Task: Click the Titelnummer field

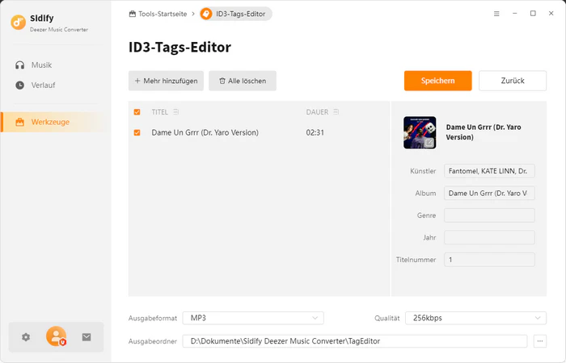Action: coord(489,260)
